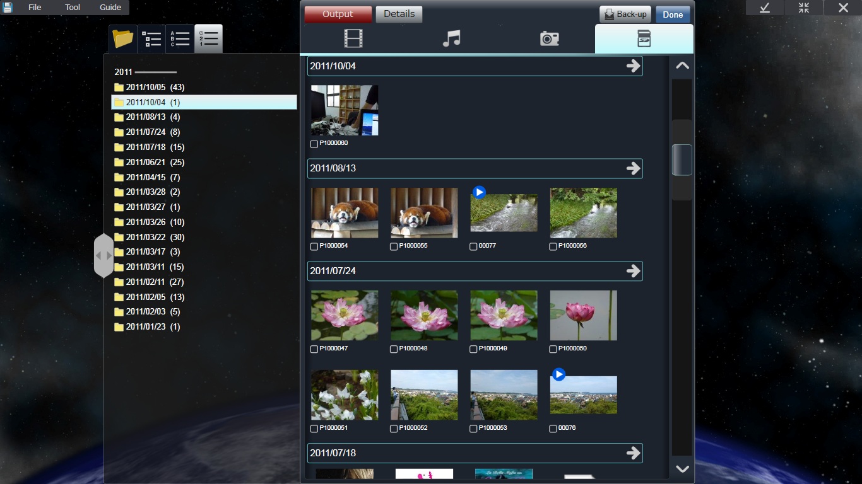The height and width of the screenshot is (484, 862).
Task: Open the 2011/08/13 group arrow
Action: coord(633,168)
